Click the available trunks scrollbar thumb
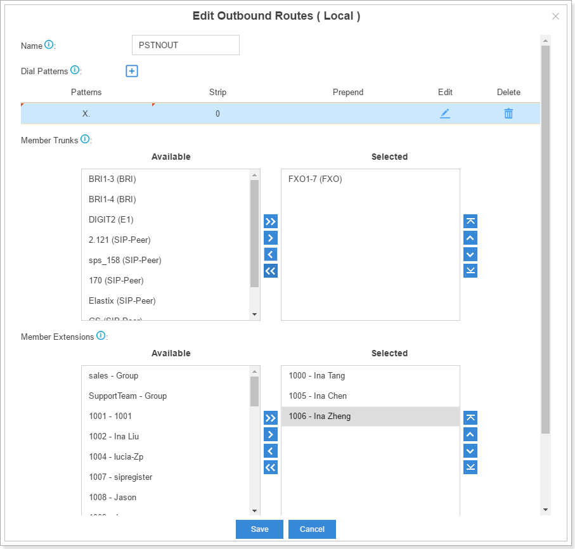This screenshot has width=575, height=549. 254,233
